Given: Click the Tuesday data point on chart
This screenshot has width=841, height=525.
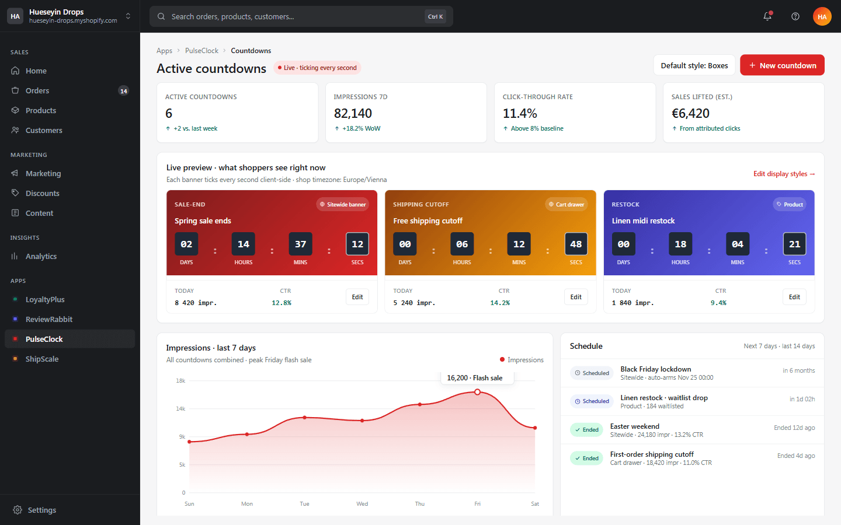Looking at the screenshot, I should pyautogui.click(x=305, y=418).
